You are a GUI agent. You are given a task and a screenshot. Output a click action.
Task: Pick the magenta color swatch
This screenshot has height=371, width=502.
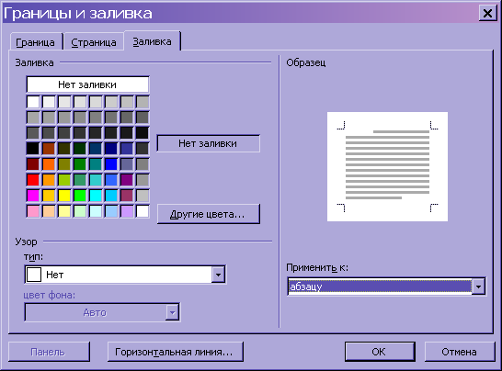click(33, 196)
